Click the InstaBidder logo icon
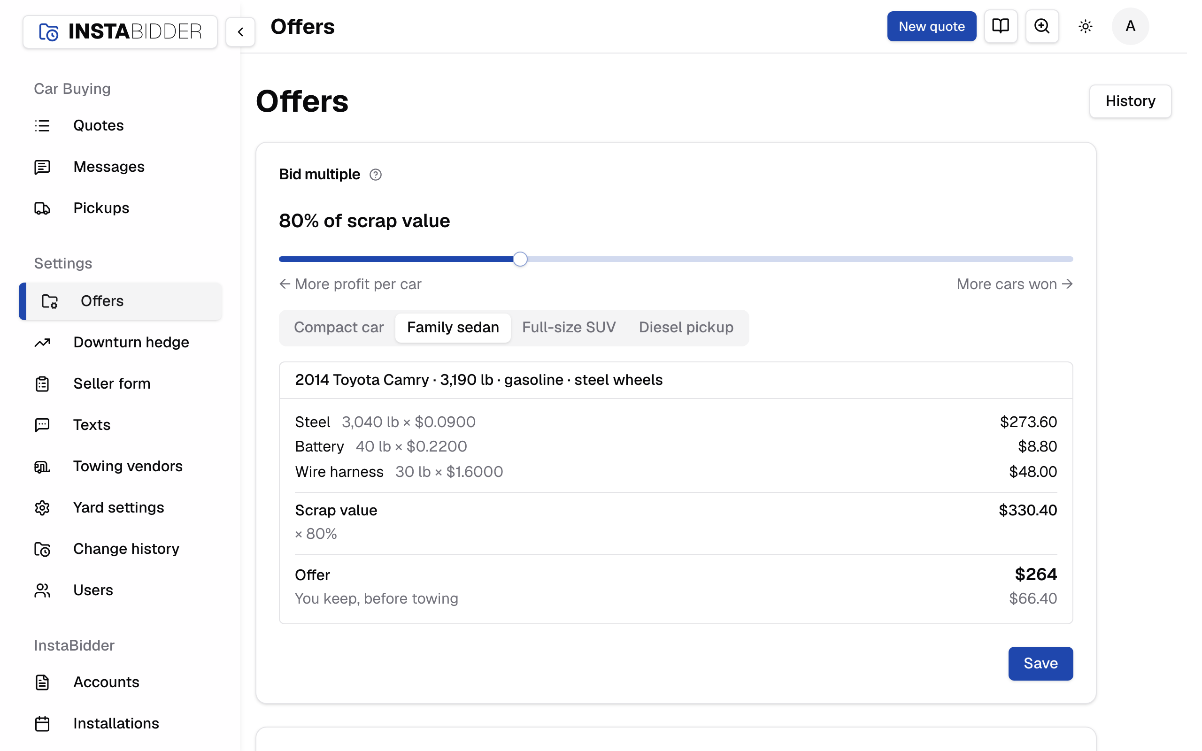The image size is (1202, 751). 49,32
